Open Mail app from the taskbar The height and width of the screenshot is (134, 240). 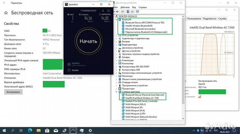(x=56, y=130)
